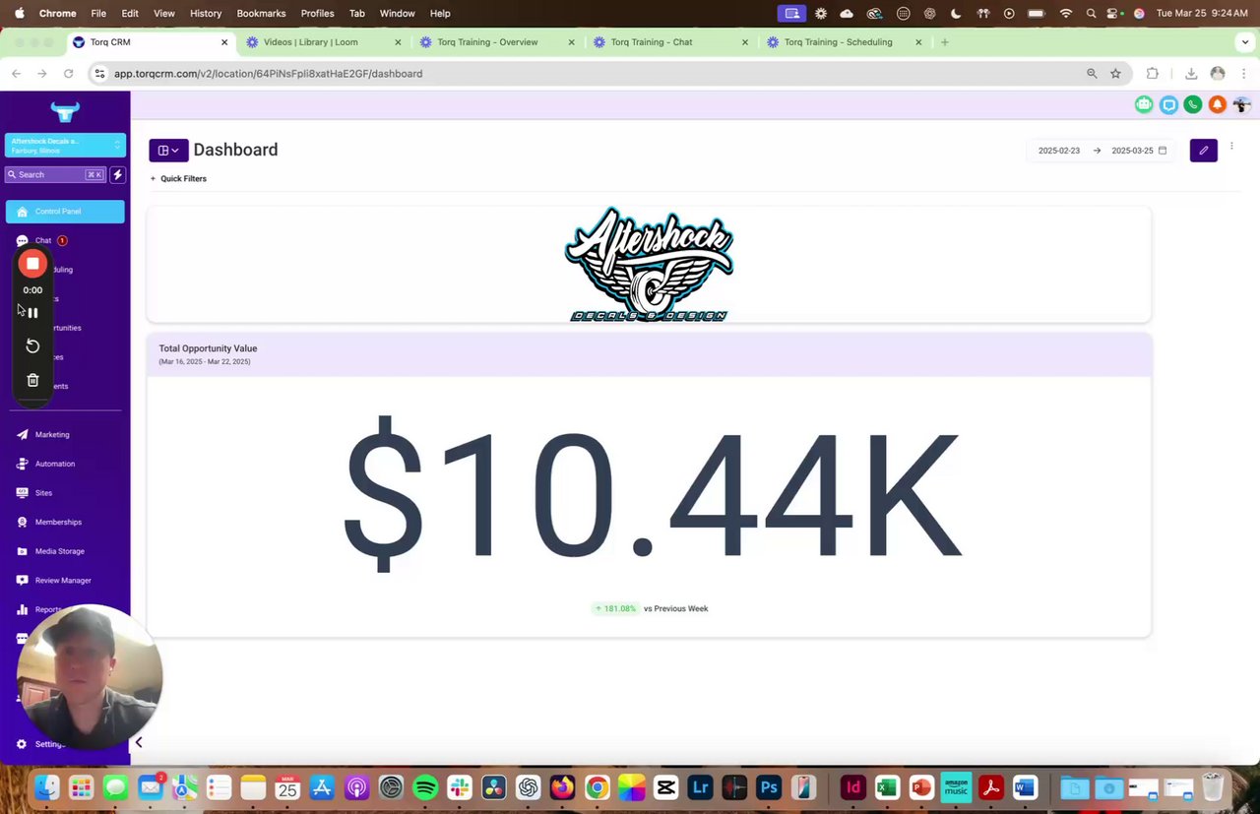Add Quick Filters
The image size is (1260, 814).
pyautogui.click(x=178, y=179)
